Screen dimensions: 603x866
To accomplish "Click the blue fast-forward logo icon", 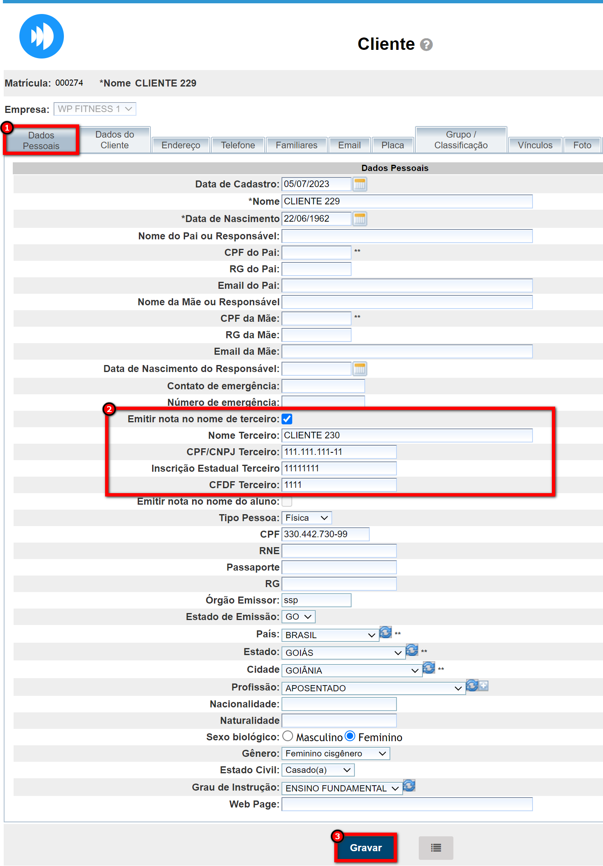I will click(x=42, y=36).
